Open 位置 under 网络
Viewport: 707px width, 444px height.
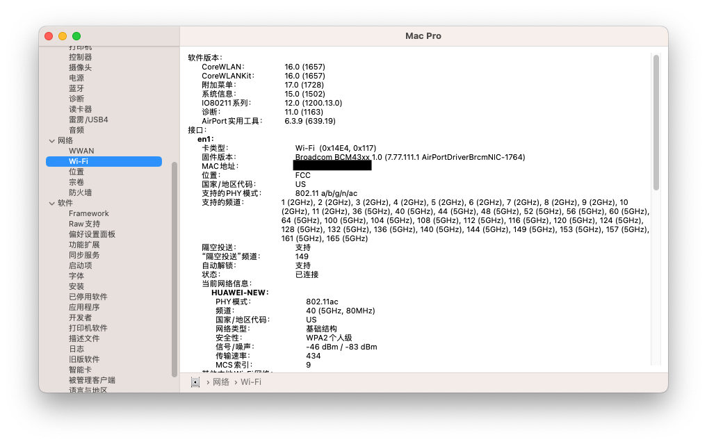coord(76,172)
